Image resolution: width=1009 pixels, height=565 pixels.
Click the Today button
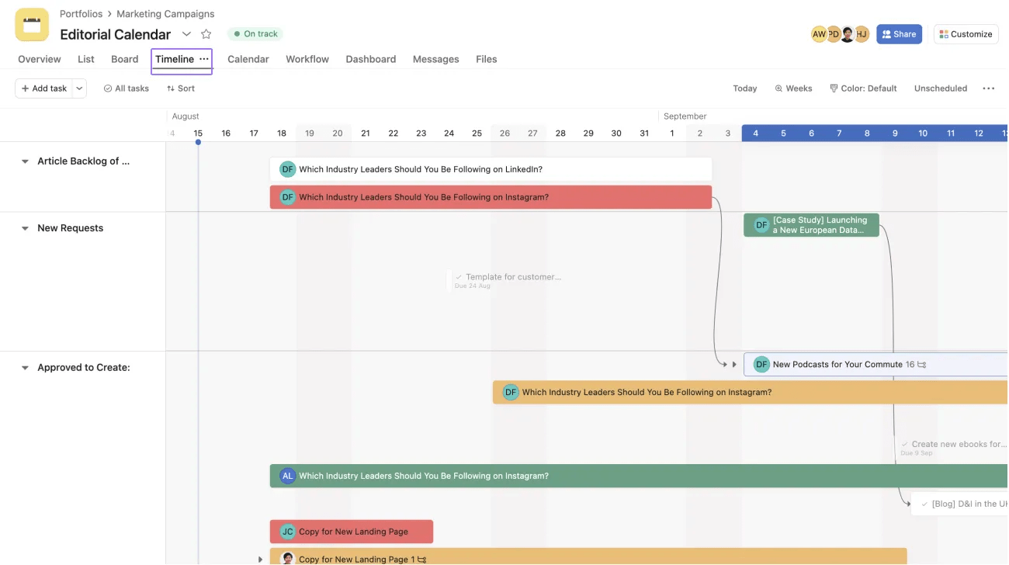pos(744,88)
